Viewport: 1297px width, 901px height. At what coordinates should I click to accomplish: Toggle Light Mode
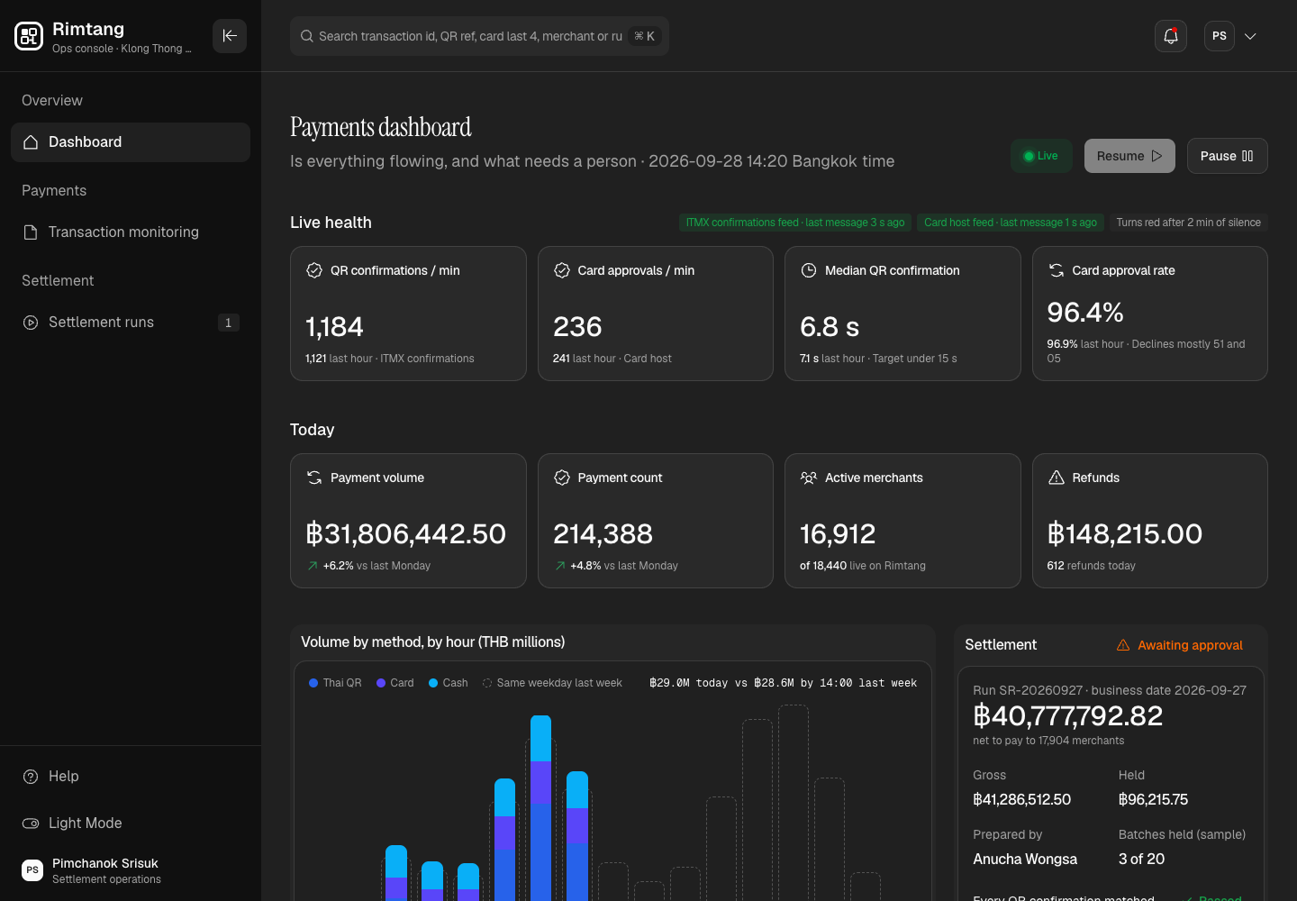pos(131,824)
